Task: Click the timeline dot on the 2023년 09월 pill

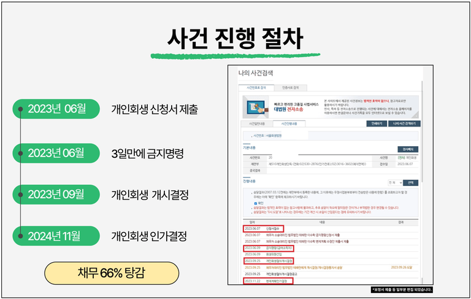Action: tap(21, 194)
